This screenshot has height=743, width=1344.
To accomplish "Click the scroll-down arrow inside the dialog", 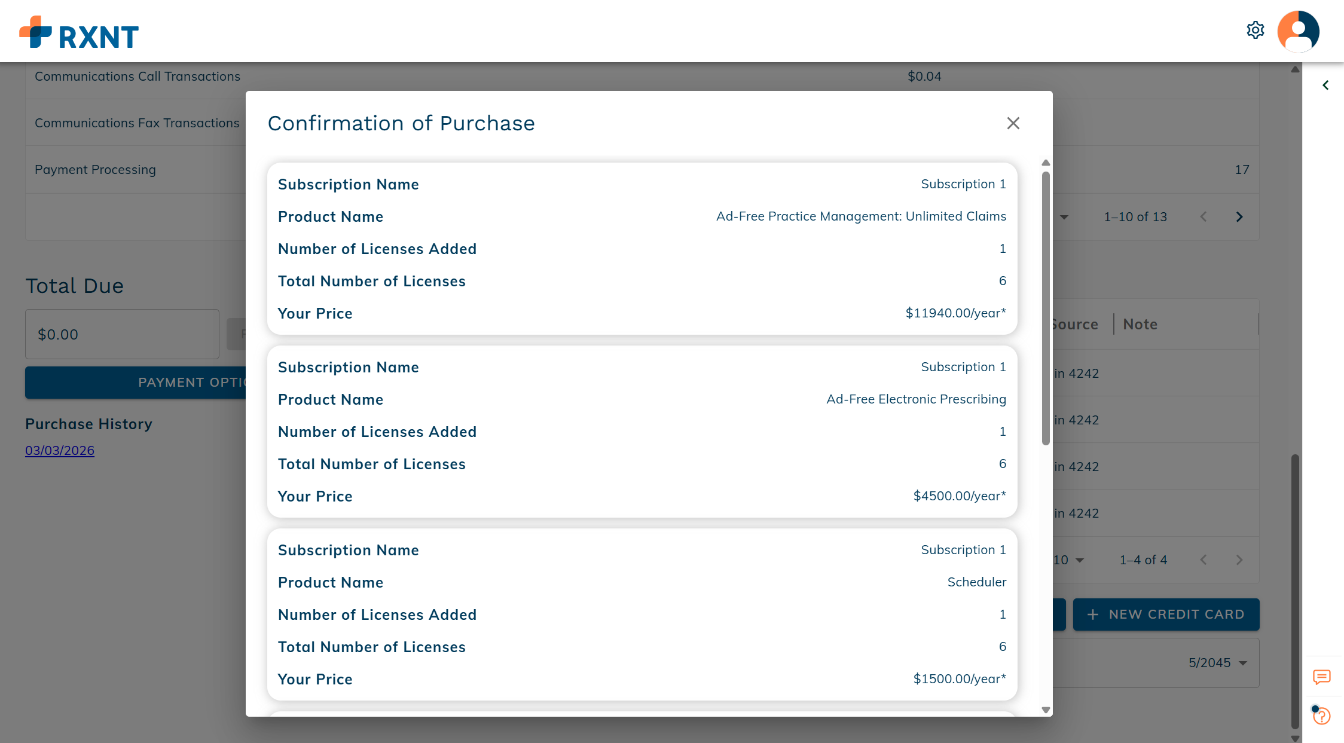I will point(1046,710).
